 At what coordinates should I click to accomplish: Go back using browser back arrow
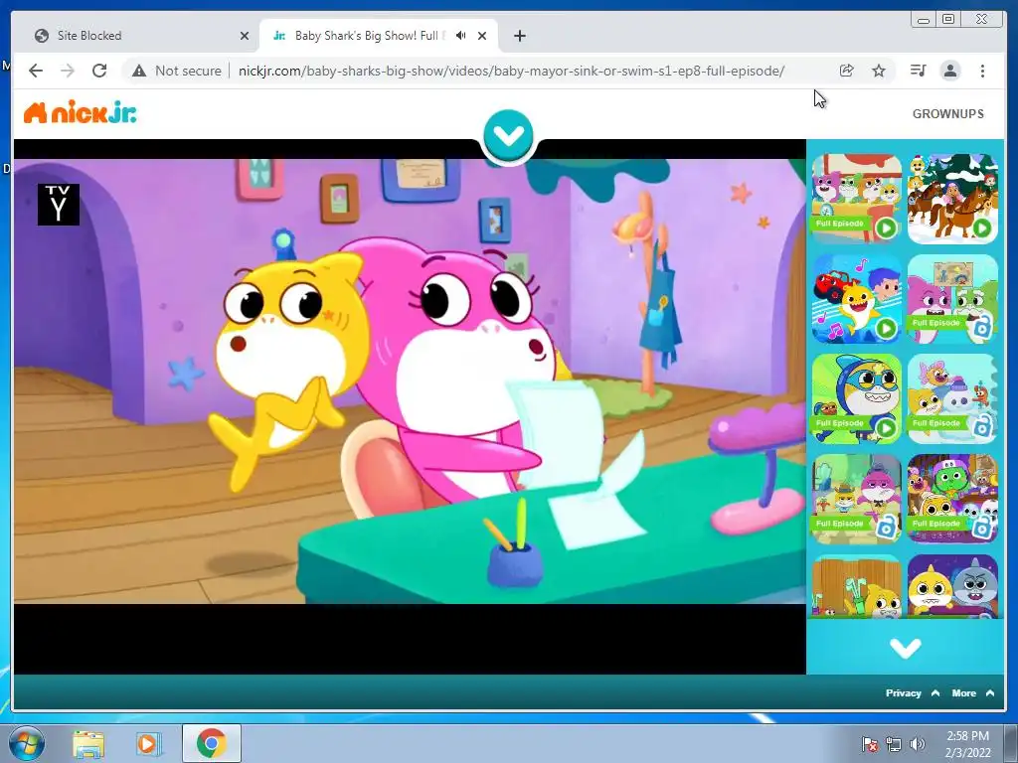36,71
